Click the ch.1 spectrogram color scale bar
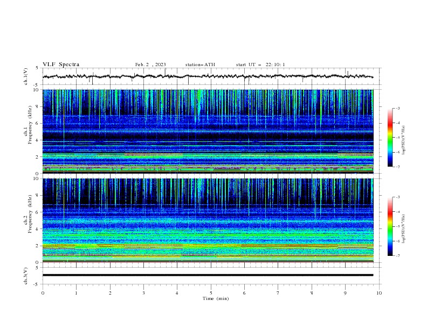 [x=390, y=138]
